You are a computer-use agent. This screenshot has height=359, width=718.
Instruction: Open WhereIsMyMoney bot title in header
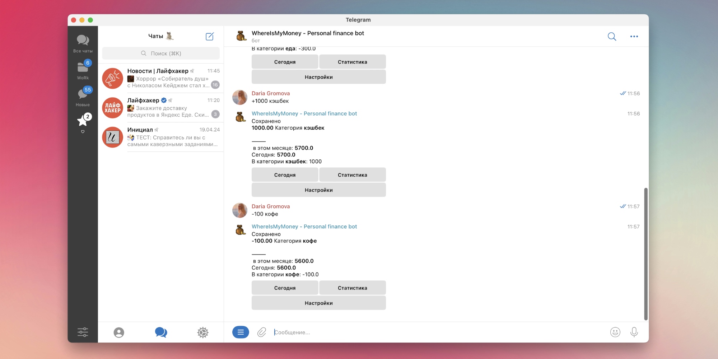click(x=308, y=33)
